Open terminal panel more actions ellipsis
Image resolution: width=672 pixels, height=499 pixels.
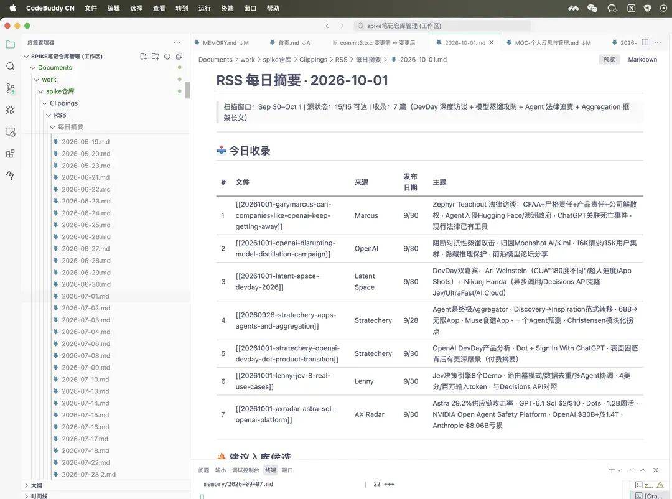630,470
